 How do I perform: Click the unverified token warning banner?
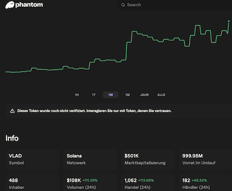[119, 111]
